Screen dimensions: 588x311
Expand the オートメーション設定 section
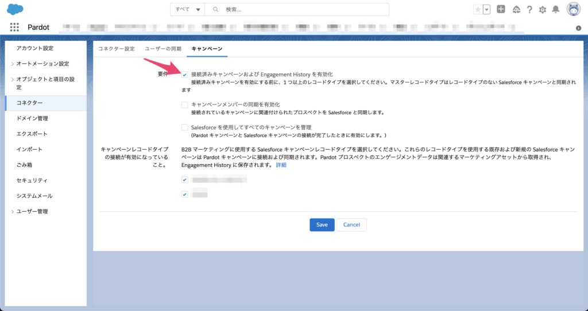point(13,64)
